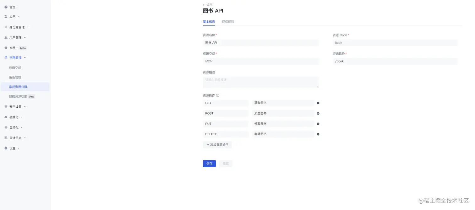Expand the 审计日志 menu arrow

(x=25, y=138)
